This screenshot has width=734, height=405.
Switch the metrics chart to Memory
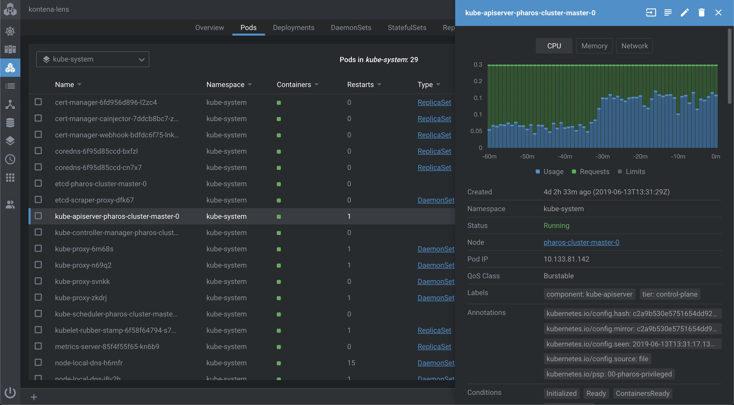click(x=594, y=46)
